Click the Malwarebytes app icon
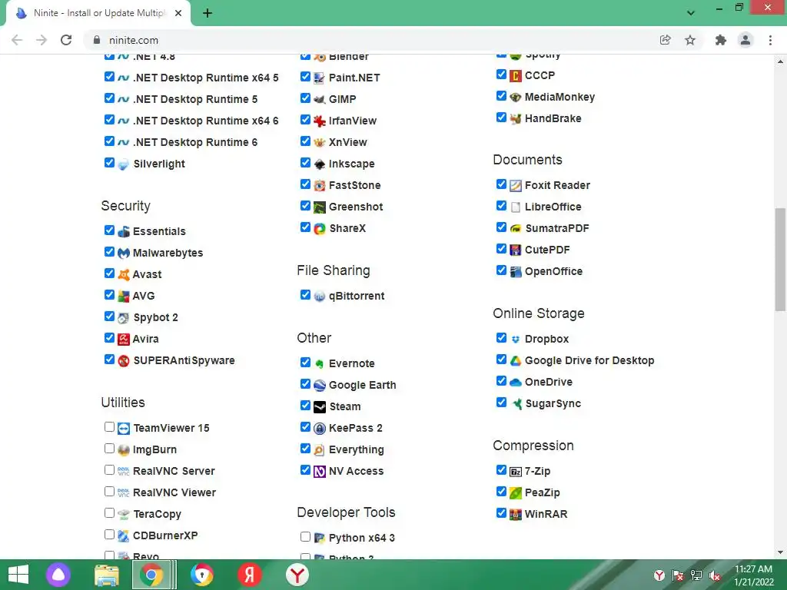The image size is (787, 590). (x=124, y=254)
